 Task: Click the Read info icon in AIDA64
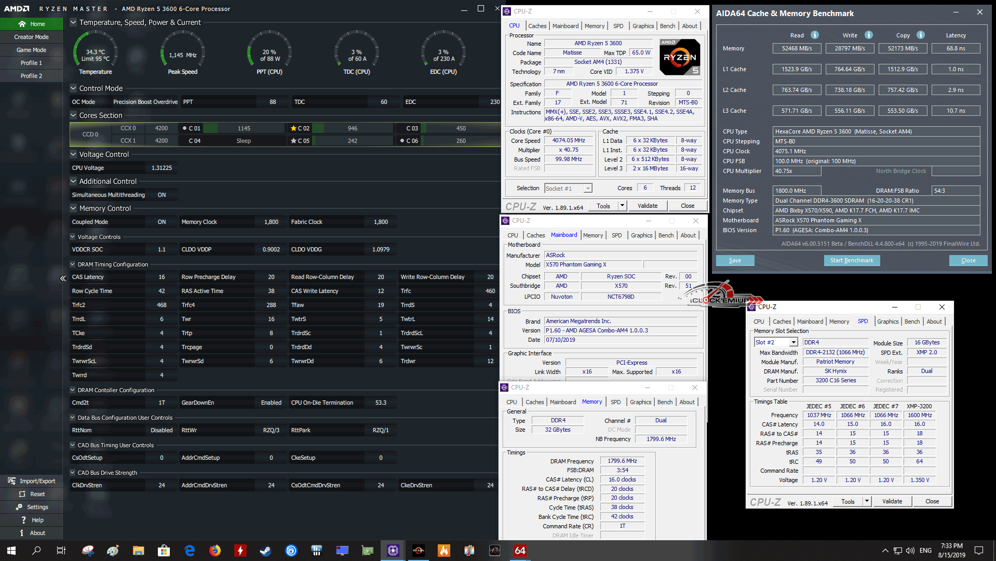pyautogui.click(x=815, y=35)
